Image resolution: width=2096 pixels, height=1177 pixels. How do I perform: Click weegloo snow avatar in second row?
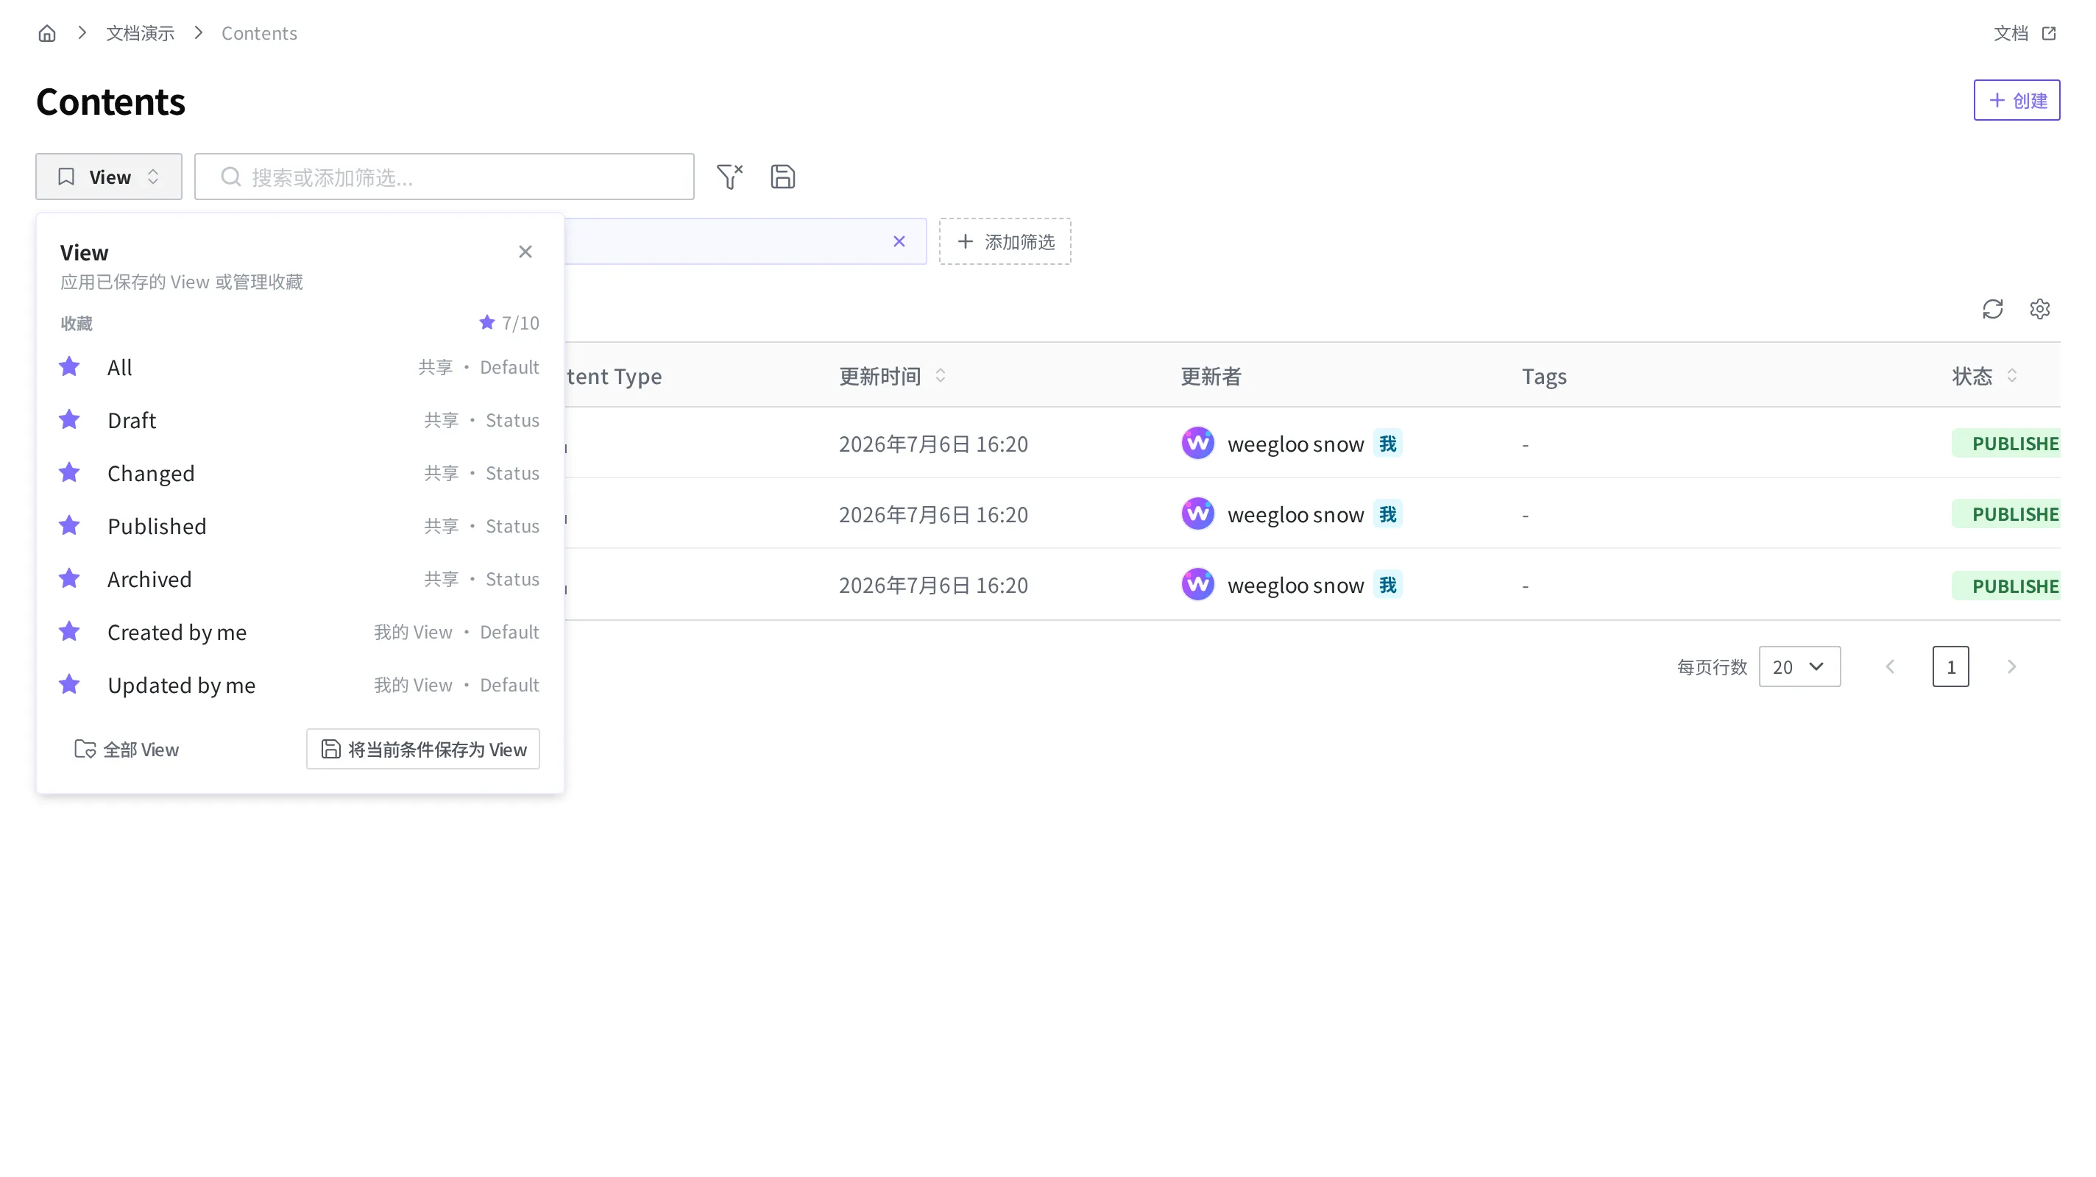click(x=1197, y=514)
